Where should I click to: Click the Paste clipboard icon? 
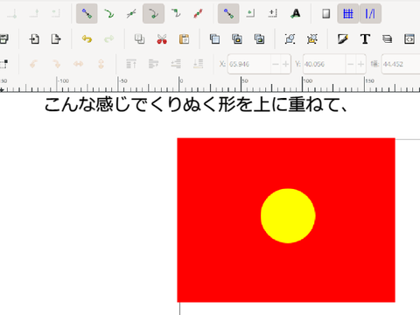pyautogui.click(x=184, y=38)
